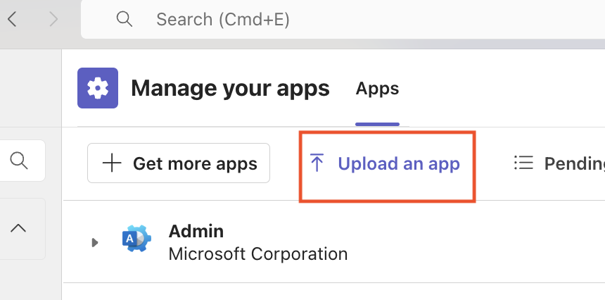This screenshot has height=300, width=605.
Task: Click the upload arrow icon
Action: click(x=317, y=163)
